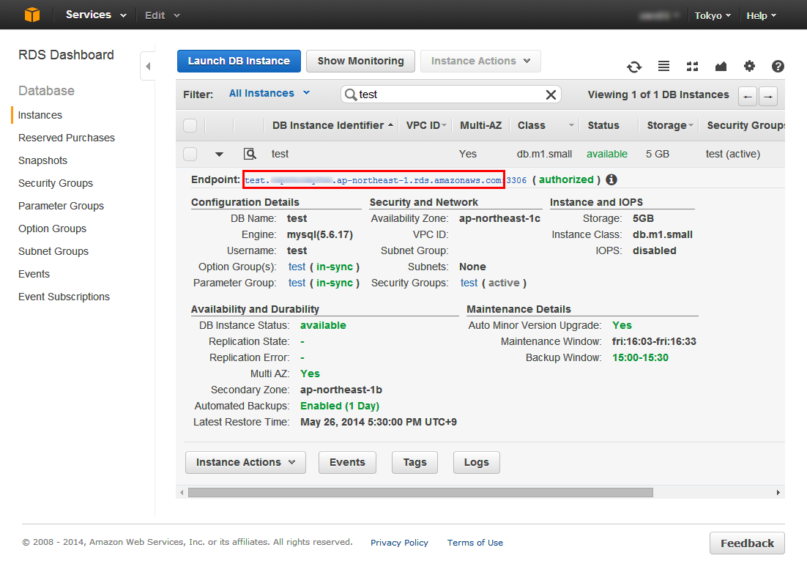The width and height of the screenshot is (807, 561).
Task: Click the db.m1.small cell in the instance row
Action: 545,154
